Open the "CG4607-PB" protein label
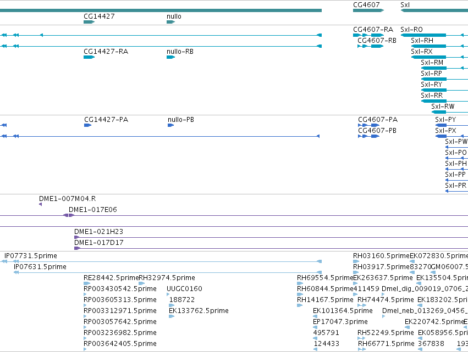Image resolution: width=468 pixels, height=352 pixels. 377,131
